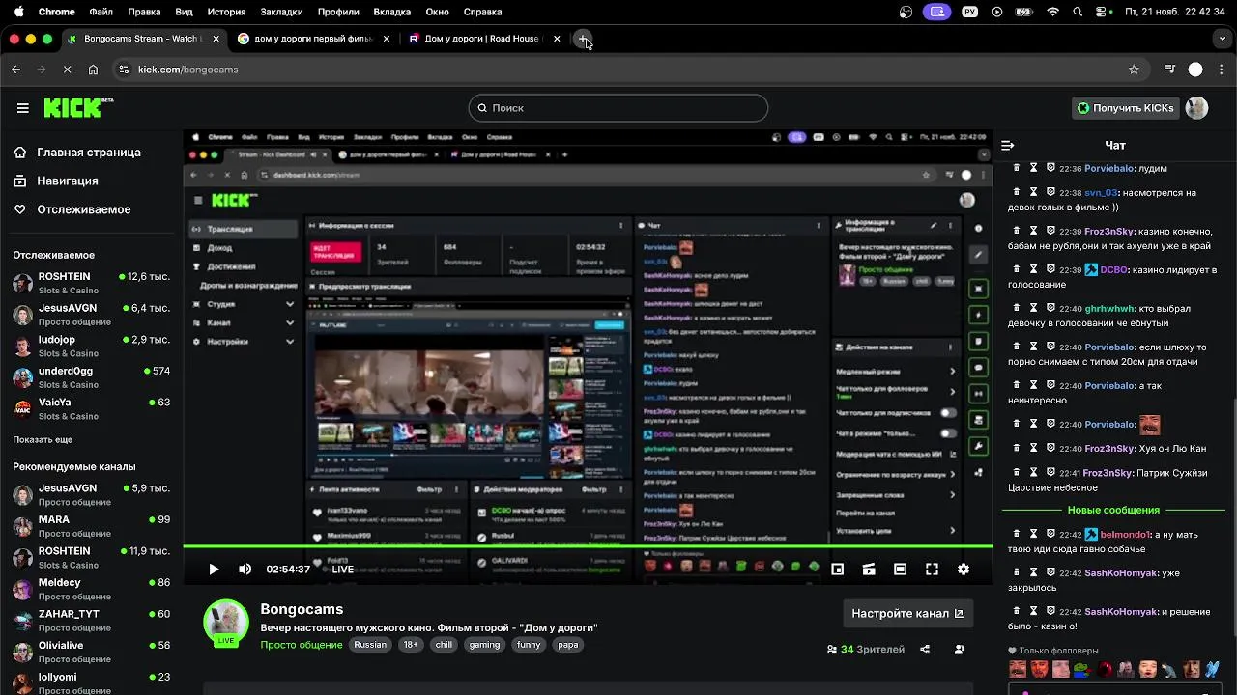Timeout ghrhwhwh using the hourglass icon
1237x695 pixels.
coord(1033,308)
